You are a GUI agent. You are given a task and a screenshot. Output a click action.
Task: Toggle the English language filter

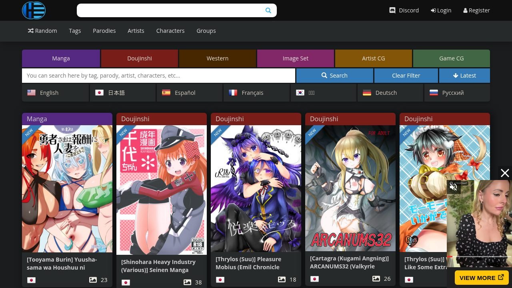55,93
